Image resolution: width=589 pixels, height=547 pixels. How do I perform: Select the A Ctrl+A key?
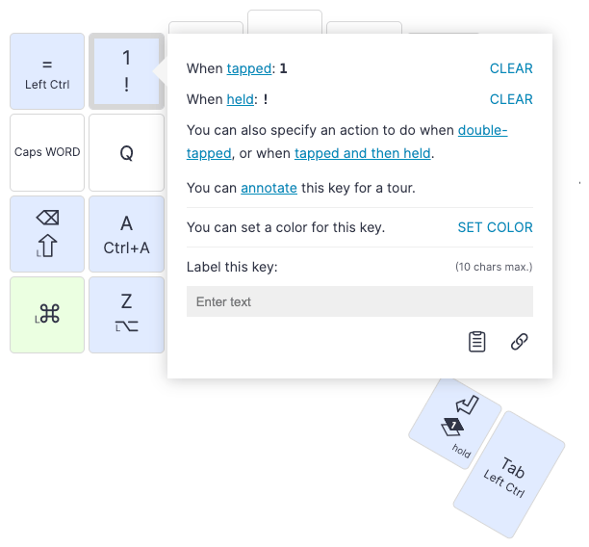tap(127, 233)
